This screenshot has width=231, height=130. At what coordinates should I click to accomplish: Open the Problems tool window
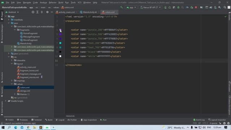[22, 120]
